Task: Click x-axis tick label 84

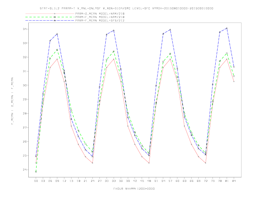Action: tap(234, 181)
